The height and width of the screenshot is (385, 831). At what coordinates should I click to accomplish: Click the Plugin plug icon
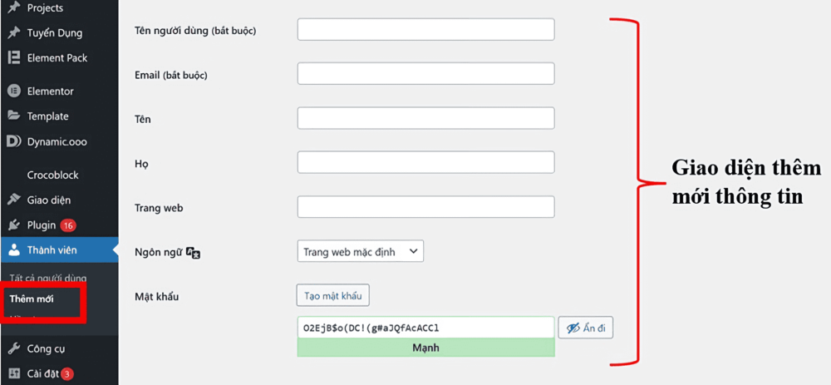pos(14,225)
